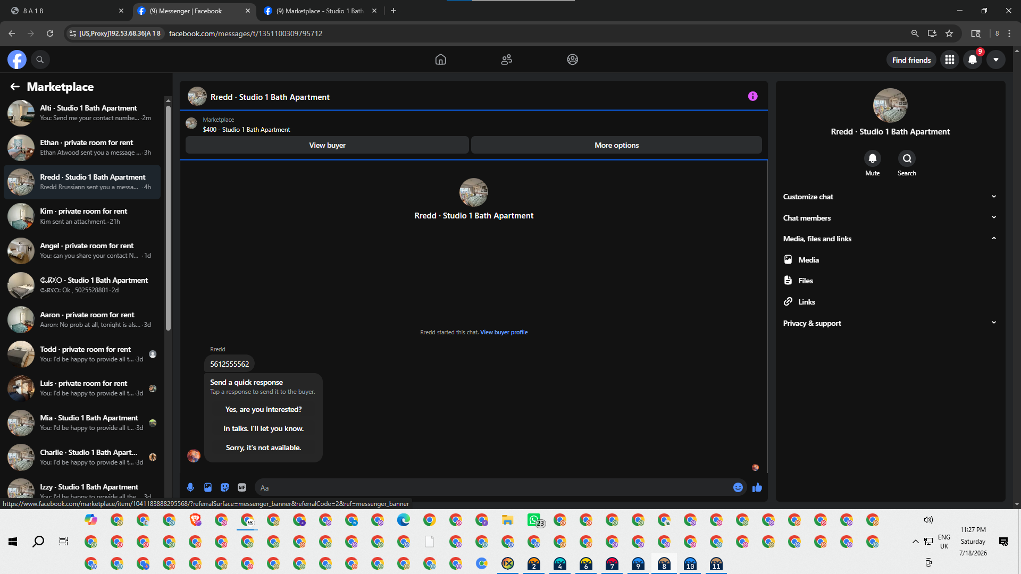Reload the browser page
The image size is (1021, 574).
tap(50, 33)
